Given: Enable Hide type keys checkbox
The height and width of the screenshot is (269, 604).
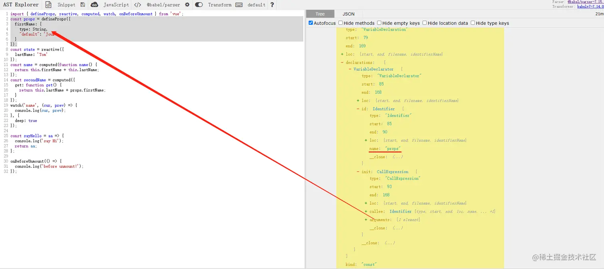Looking at the screenshot, I should (473, 23).
